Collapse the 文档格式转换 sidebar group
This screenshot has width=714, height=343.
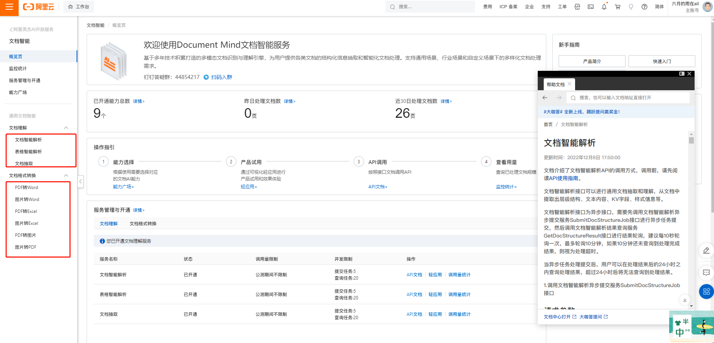tap(66, 176)
